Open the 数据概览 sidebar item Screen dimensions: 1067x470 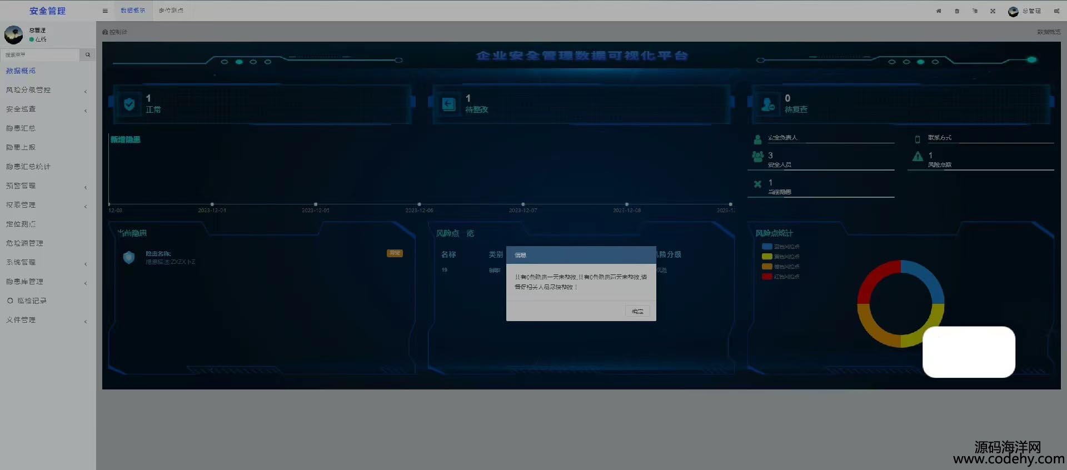pos(47,71)
